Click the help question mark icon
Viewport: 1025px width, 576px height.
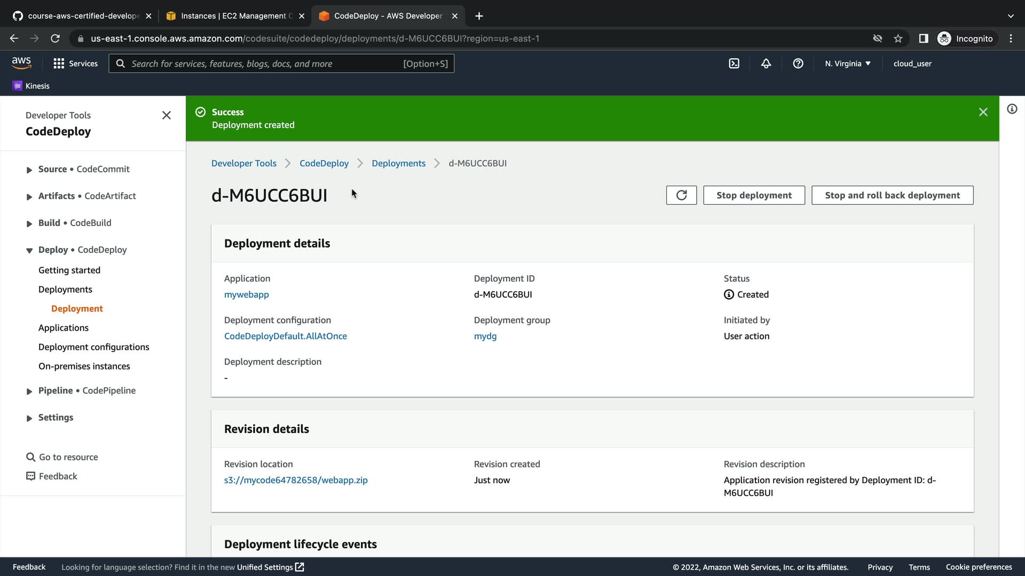[x=798, y=63]
